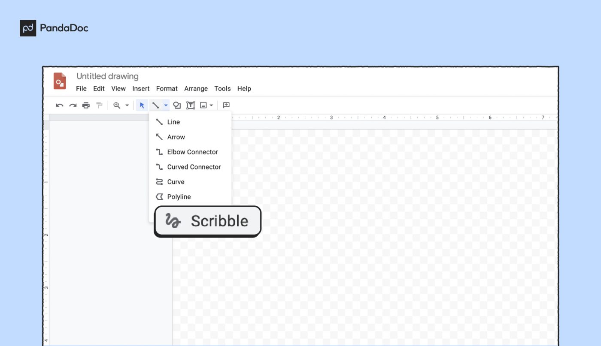
Task: Click the Scribble squiggle icon
Action: pos(173,221)
